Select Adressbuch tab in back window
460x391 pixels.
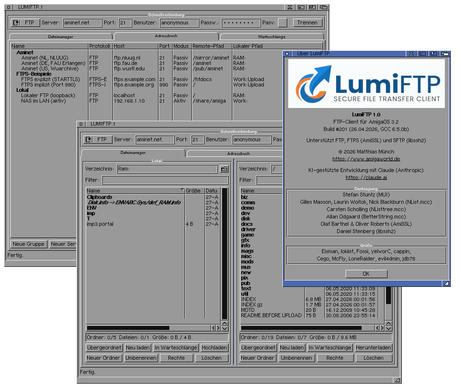[x=166, y=36]
